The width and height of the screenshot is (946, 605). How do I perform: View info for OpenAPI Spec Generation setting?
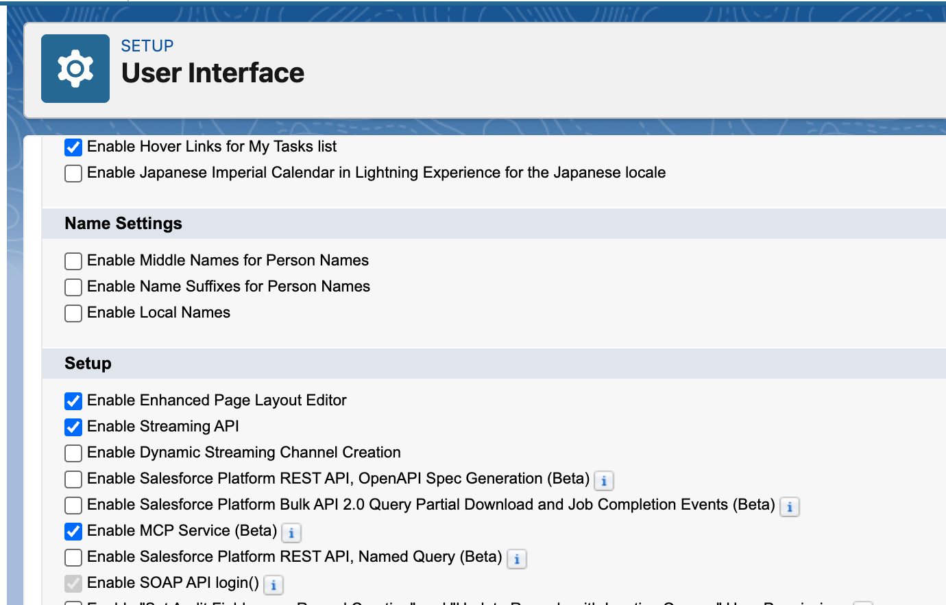(x=603, y=481)
